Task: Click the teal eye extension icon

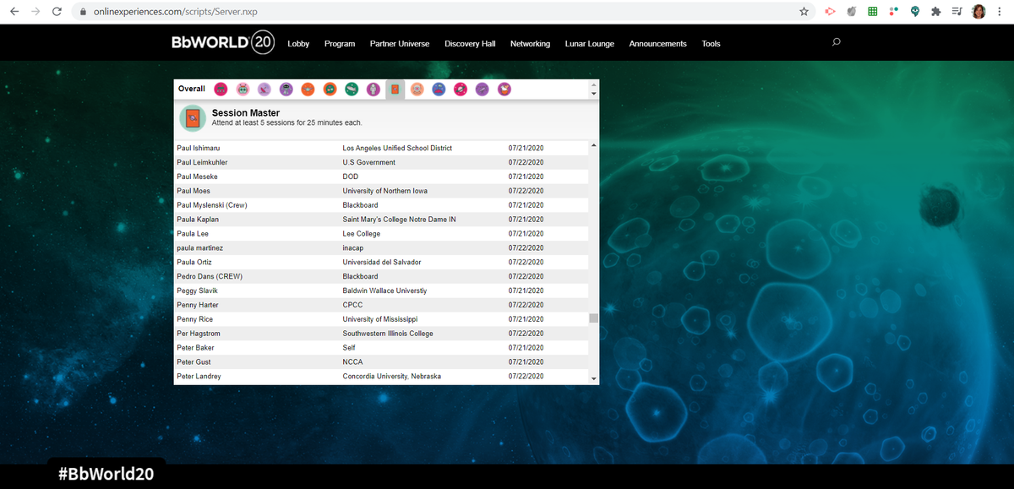Action: coord(915,12)
